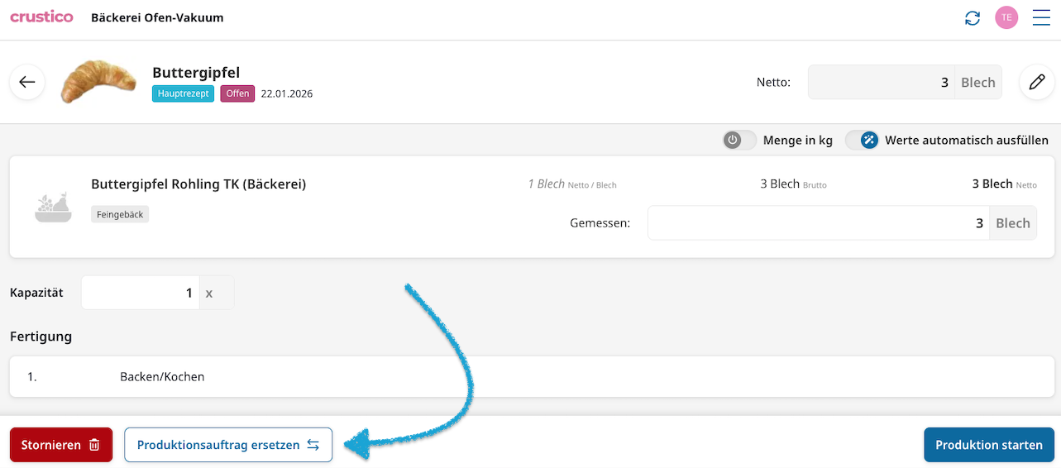
Task: Click the Stornieren button
Action: 60,445
